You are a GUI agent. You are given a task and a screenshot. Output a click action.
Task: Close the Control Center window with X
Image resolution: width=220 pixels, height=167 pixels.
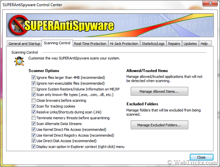210,3
